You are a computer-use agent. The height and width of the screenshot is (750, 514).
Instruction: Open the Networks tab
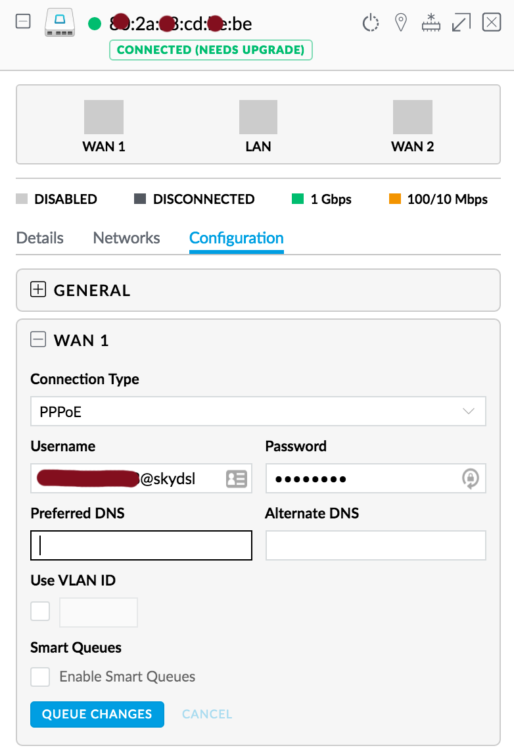coord(127,238)
